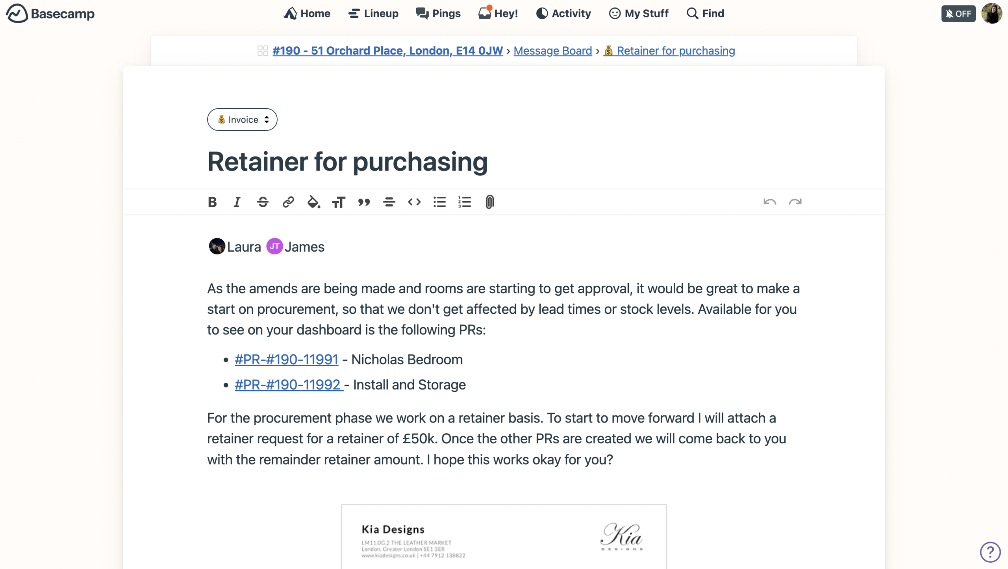Go to the Activity menu item
This screenshot has width=1008, height=569.
tap(563, 13)
